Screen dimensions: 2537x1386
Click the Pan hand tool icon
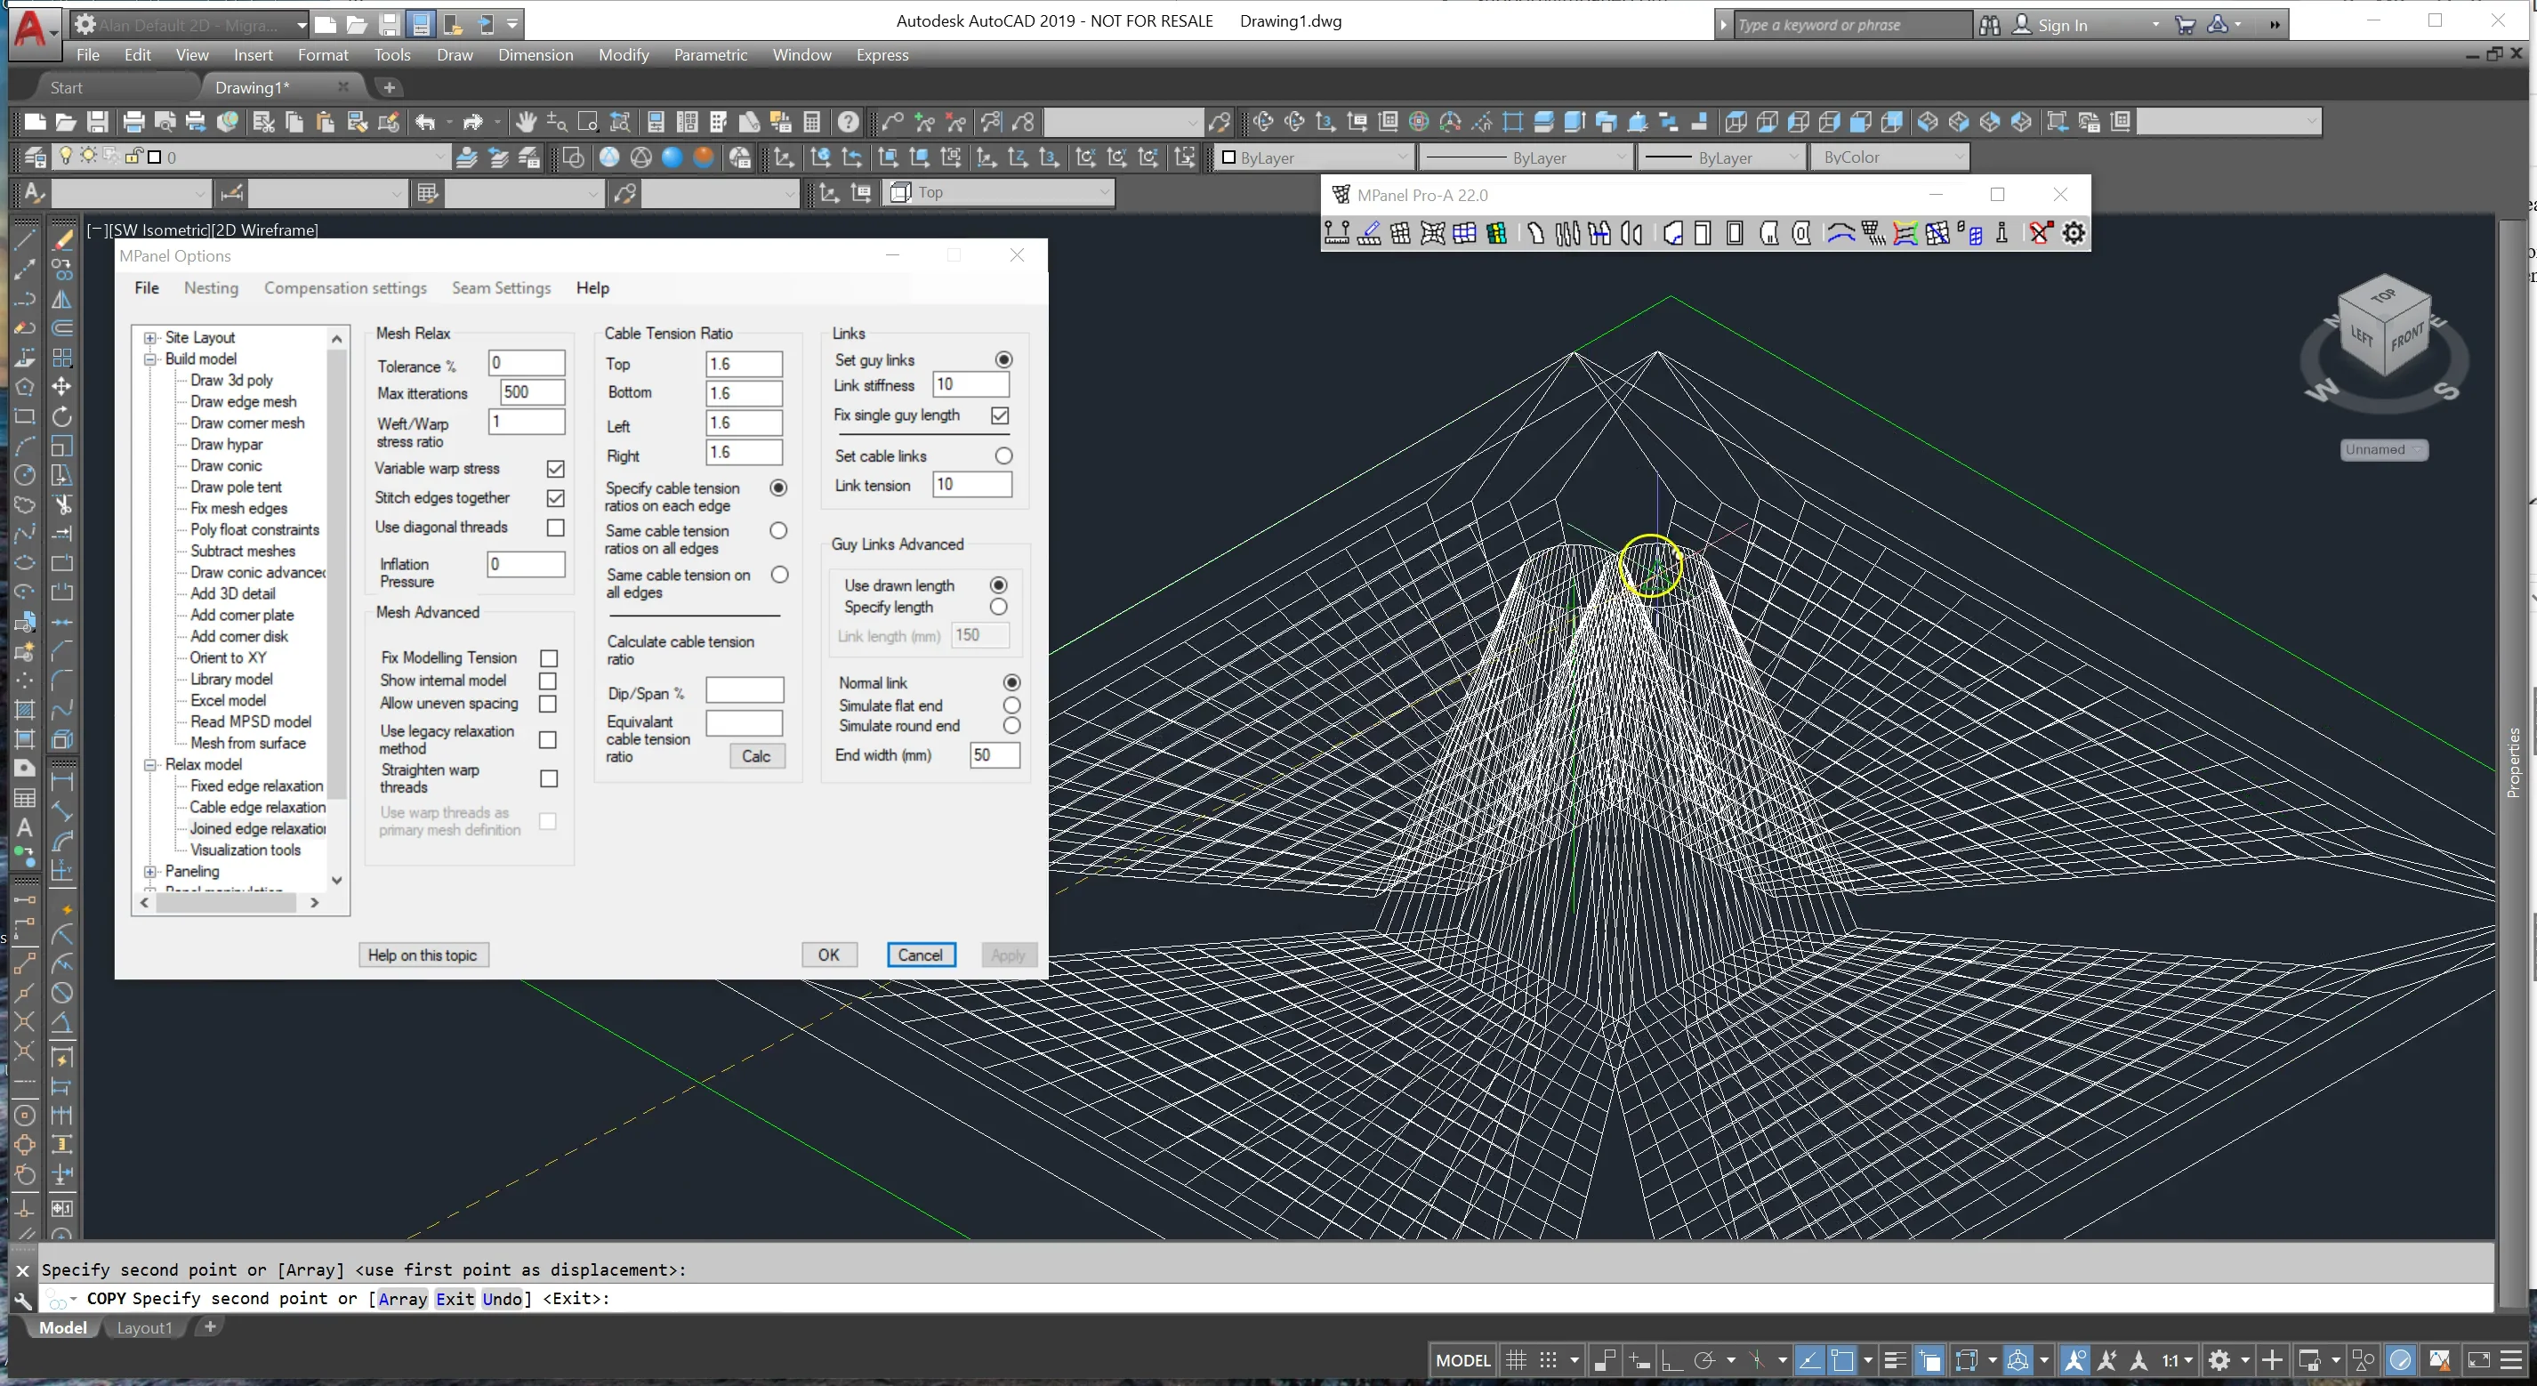[526, 122]
